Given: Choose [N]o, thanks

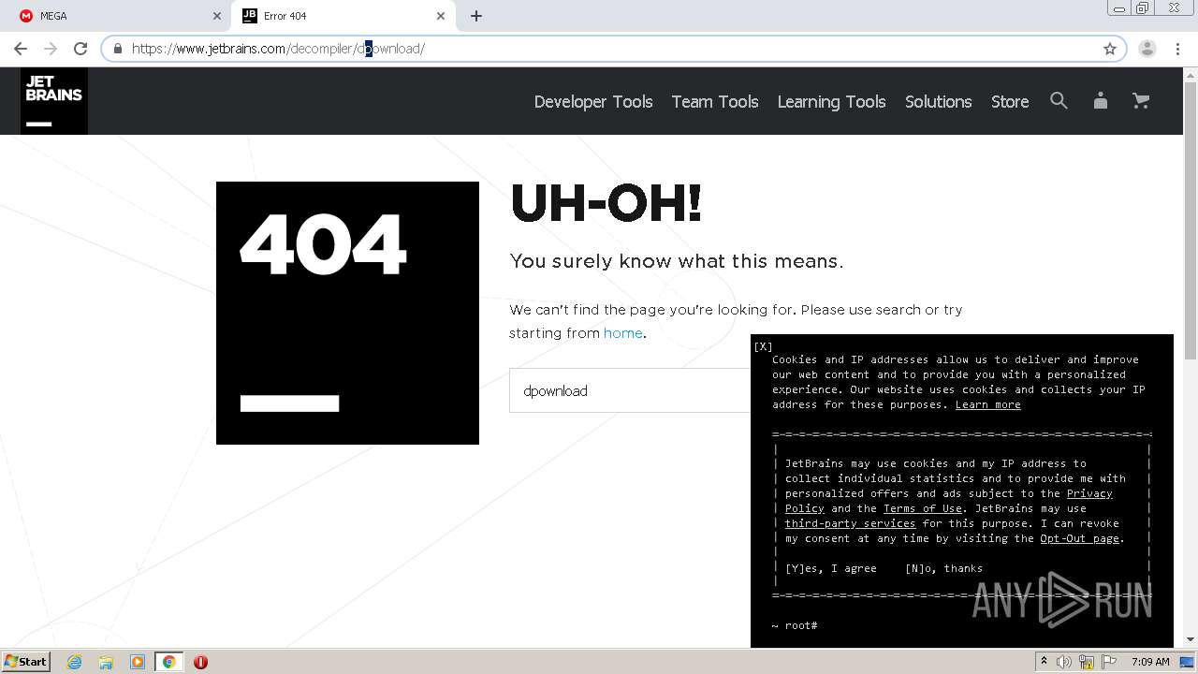Looking at the screenshot, I should 943,568.
